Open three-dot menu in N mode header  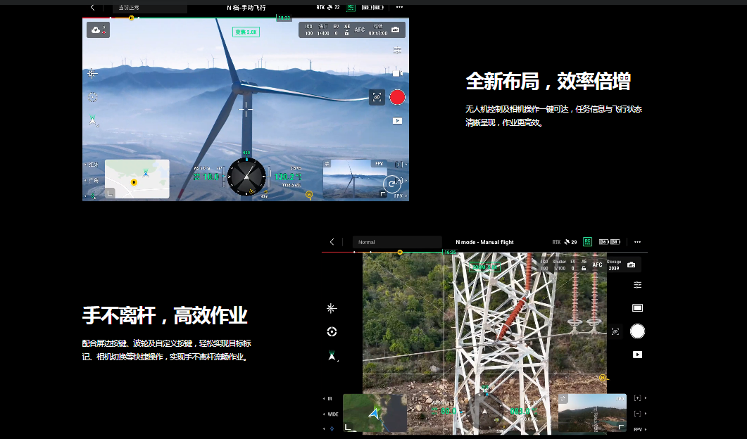(x=637, y=242)
